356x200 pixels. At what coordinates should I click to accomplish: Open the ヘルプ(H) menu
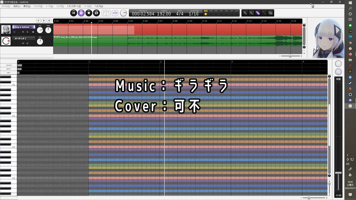[x=99, y=6]
